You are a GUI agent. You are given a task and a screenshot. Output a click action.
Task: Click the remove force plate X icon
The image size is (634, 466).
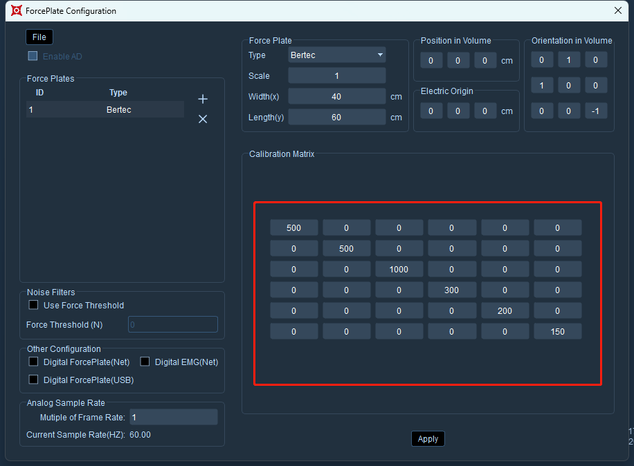click(x=203, y=119)
